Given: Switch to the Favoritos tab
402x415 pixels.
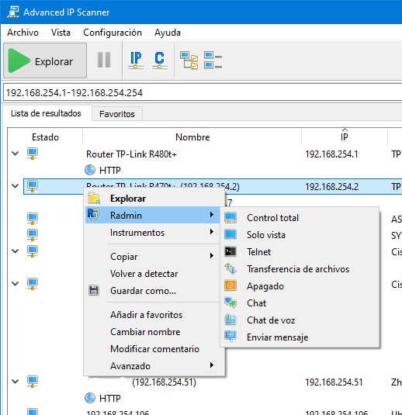Looking at the screenshot, I should coord(116,114).
